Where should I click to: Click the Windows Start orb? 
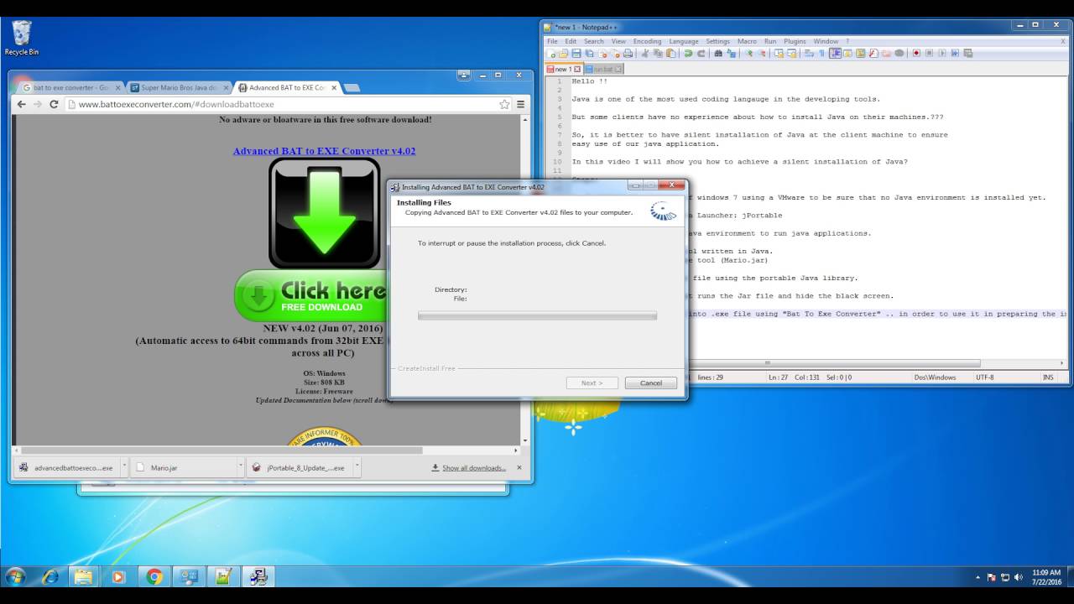[x=15, y=576]
